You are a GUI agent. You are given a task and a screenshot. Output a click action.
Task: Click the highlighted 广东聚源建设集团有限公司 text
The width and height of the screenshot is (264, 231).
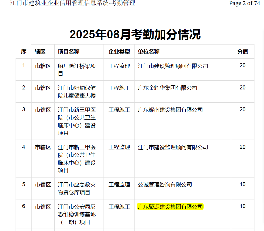[x=170, y=207]
